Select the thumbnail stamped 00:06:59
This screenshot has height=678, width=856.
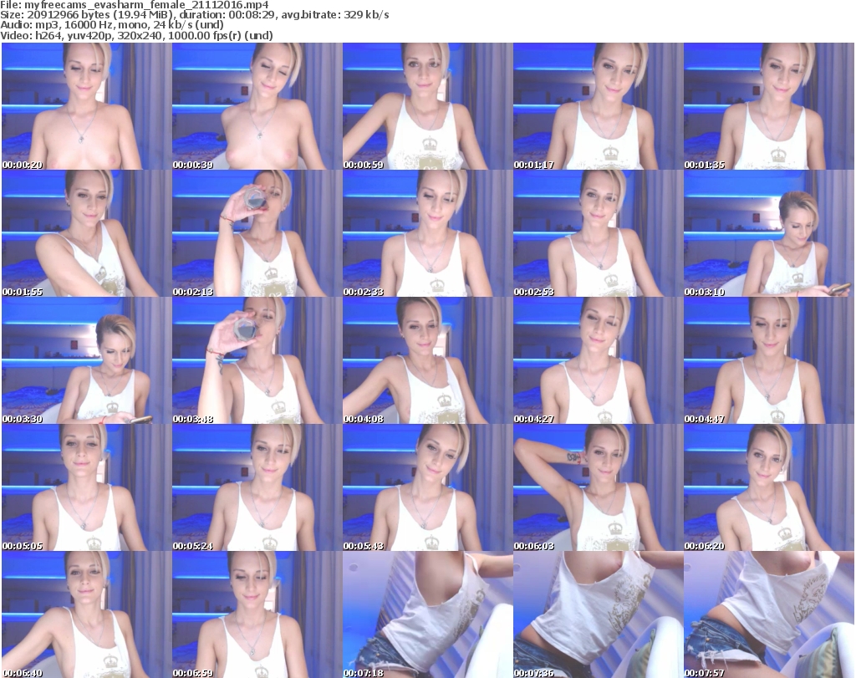pyautogui.click(x=257, y=614)
